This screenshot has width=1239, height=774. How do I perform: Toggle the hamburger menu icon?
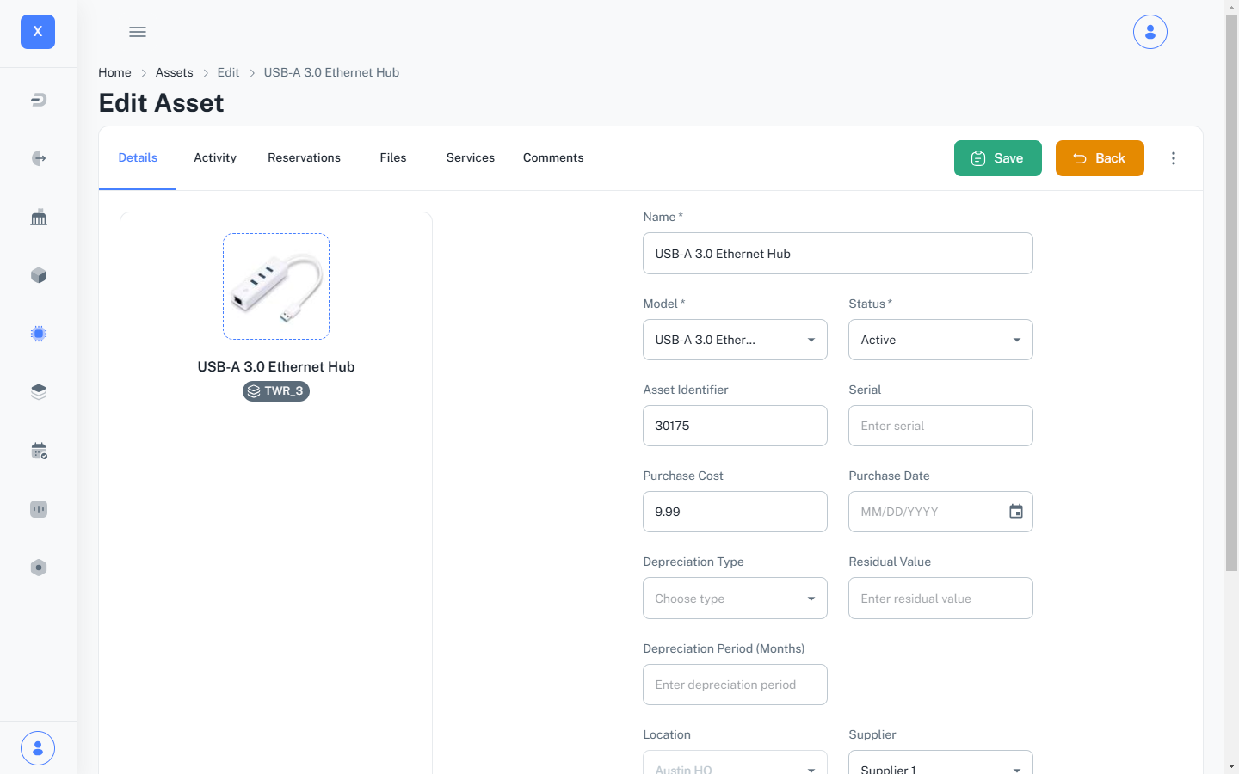point(138,32)
